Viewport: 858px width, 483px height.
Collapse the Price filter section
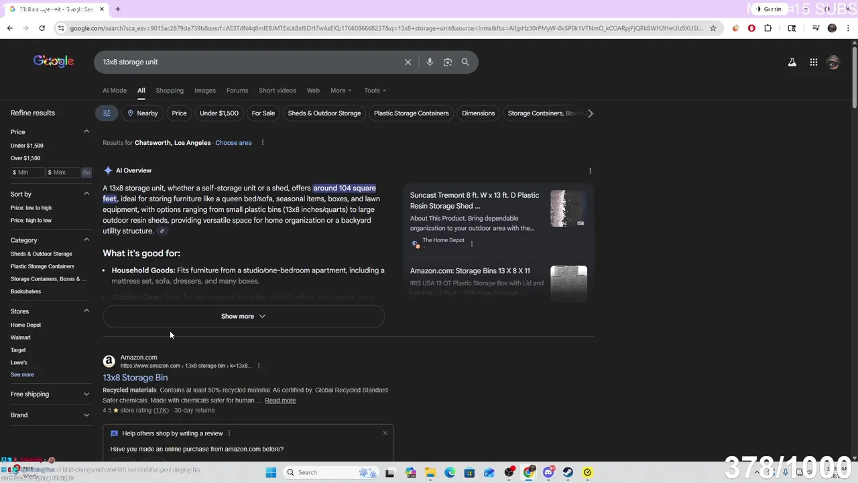tap(86, 132)
